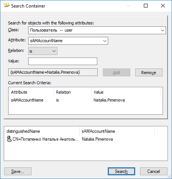Select the Natalia.Pimenova value in search criteria
172x179 pixels.
109,100
